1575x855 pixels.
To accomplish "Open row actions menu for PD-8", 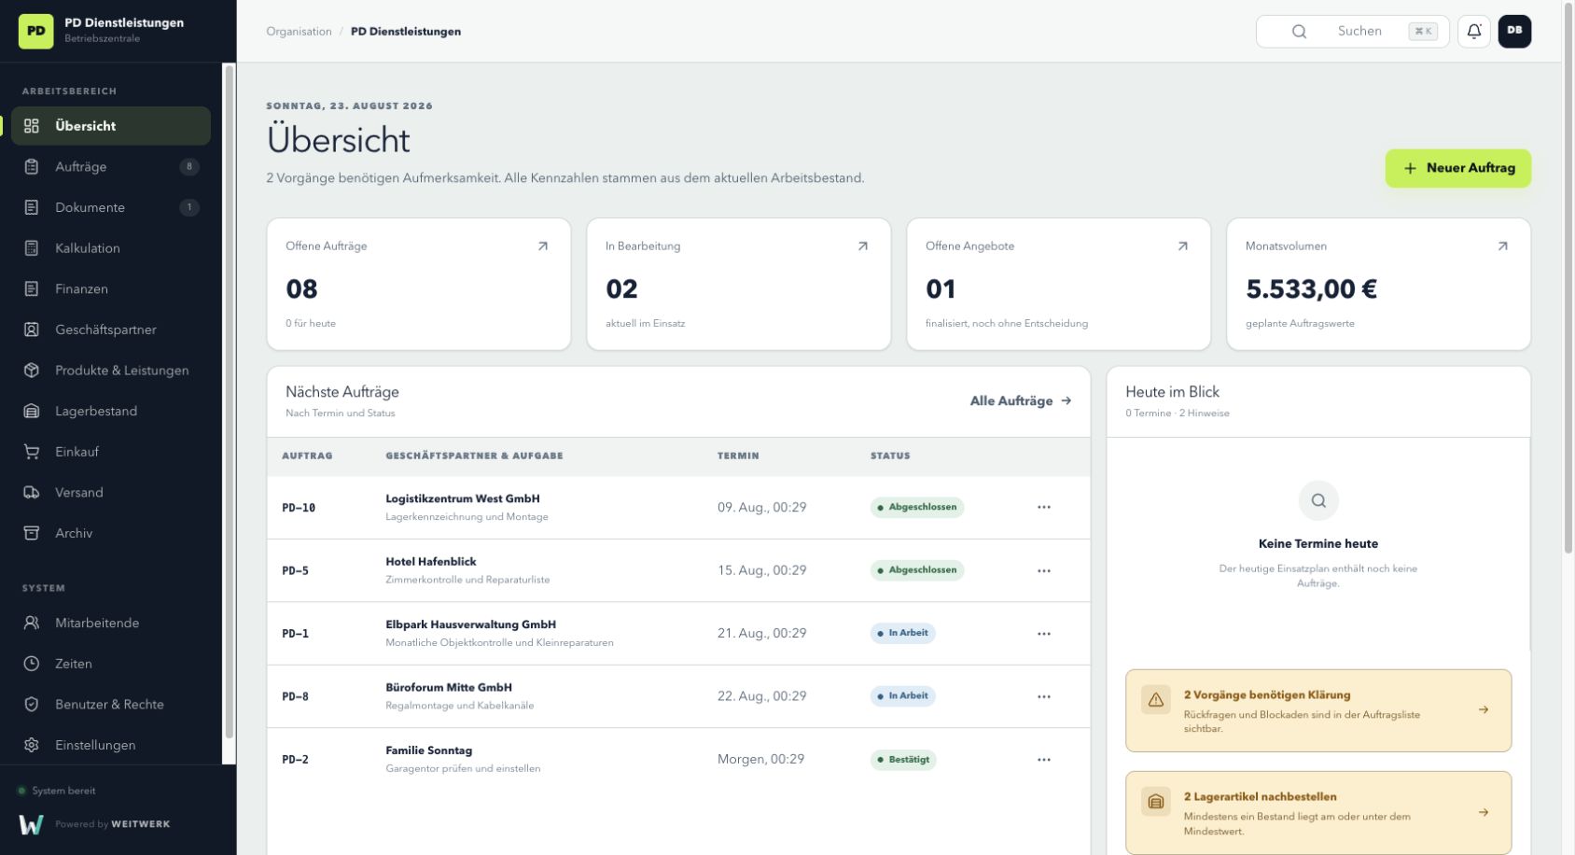I will (1044, 696).
